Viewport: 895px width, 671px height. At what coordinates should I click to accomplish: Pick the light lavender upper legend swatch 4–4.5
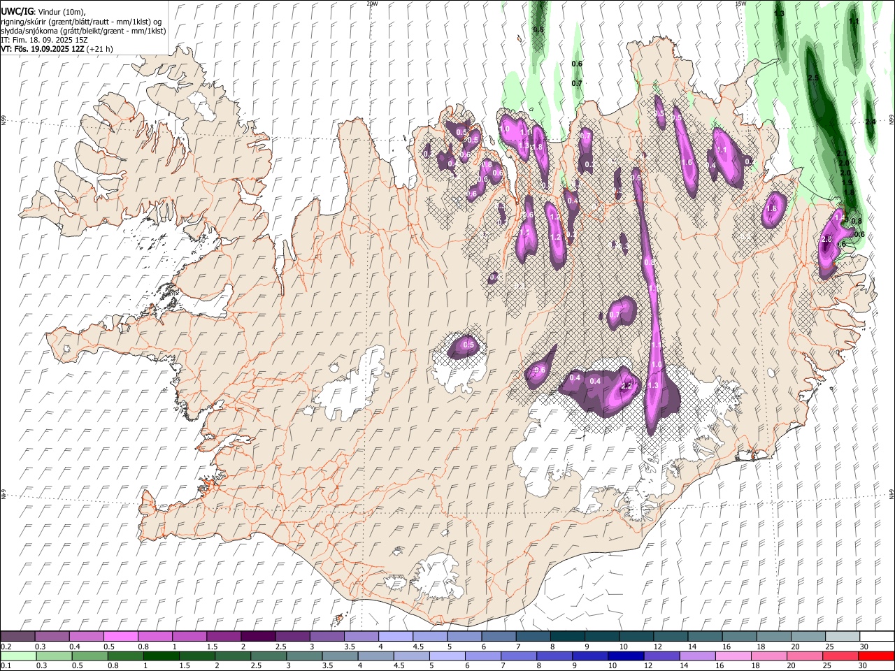pos(395,637)
